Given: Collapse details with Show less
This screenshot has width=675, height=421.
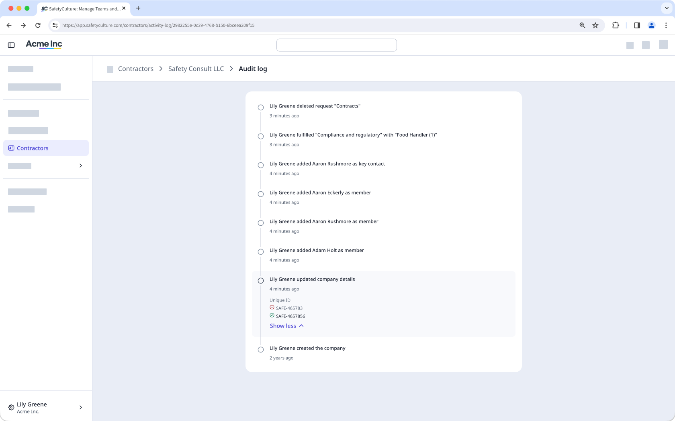Looking at the screenshot, I should (287, 326).
